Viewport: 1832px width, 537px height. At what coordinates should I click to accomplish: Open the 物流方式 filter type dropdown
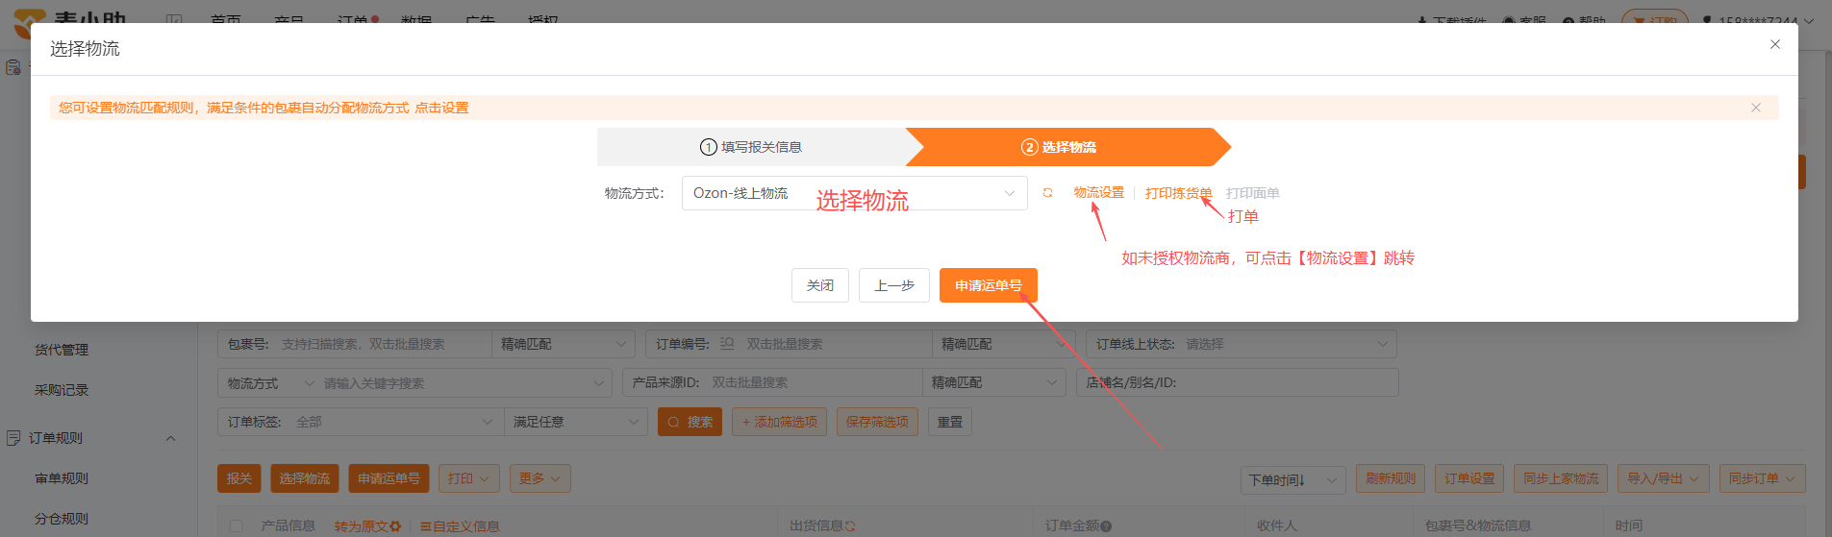click(270, 383)
